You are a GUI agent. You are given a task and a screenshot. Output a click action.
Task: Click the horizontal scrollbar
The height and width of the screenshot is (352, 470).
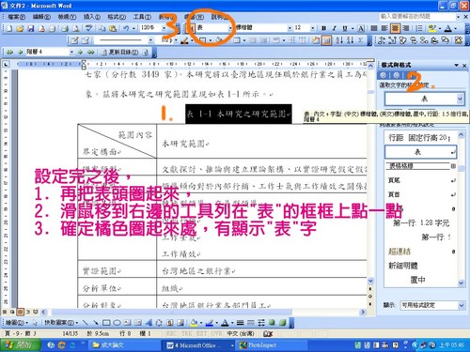(x=172, y=312)
